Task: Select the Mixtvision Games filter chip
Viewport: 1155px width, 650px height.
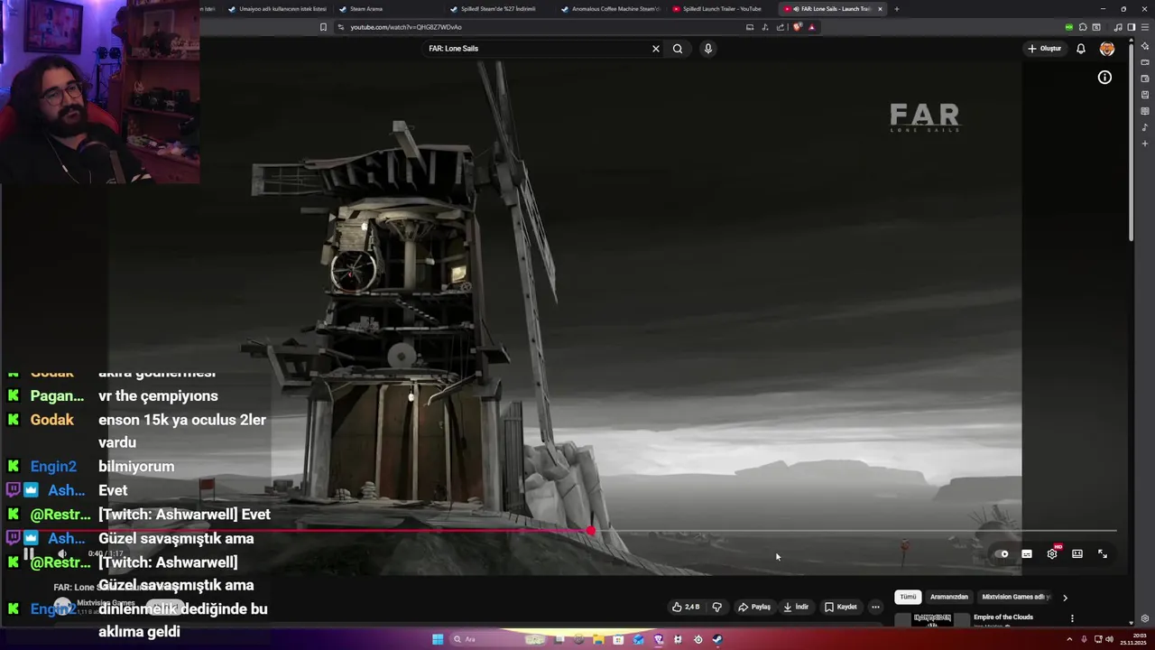Action: point(1016,597)
